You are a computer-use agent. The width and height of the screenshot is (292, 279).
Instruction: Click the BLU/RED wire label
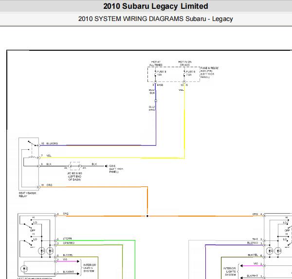(x=253, y=243)
